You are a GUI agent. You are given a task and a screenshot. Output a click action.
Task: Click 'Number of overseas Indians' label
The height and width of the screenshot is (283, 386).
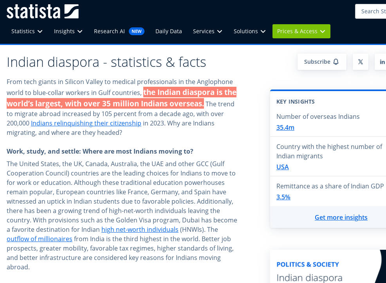318,116
